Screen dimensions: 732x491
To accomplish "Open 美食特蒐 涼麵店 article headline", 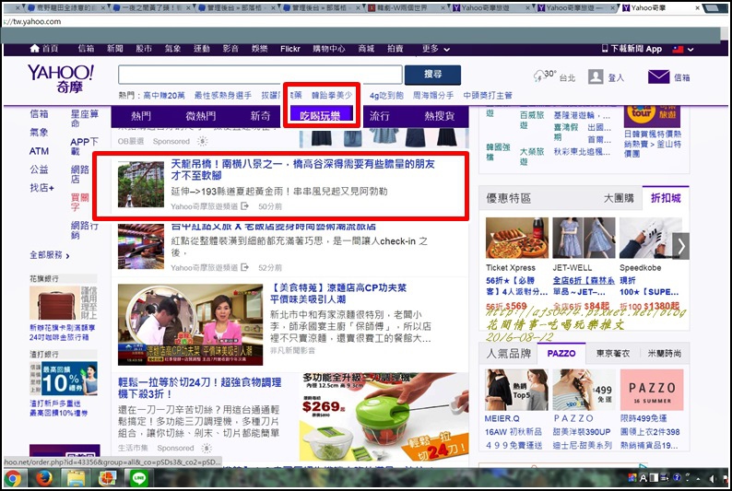I will (x=338, y=293).
